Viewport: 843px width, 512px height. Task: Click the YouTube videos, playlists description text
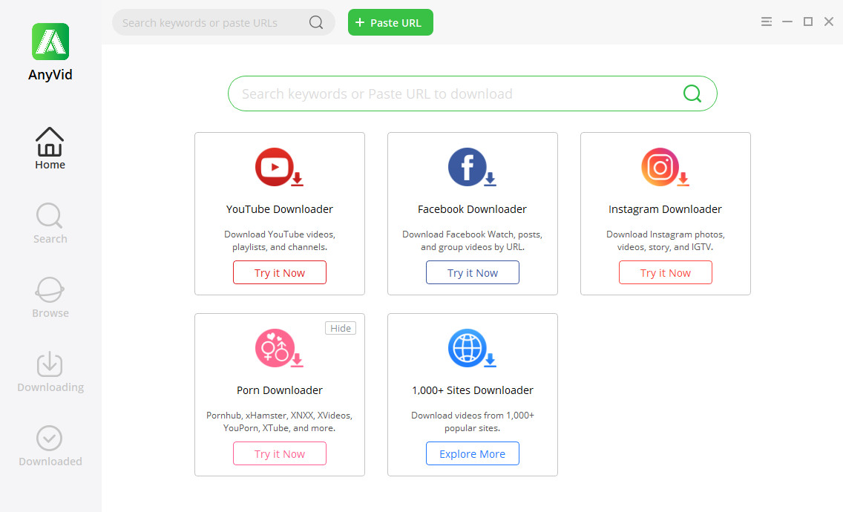(x=280, y=240)
